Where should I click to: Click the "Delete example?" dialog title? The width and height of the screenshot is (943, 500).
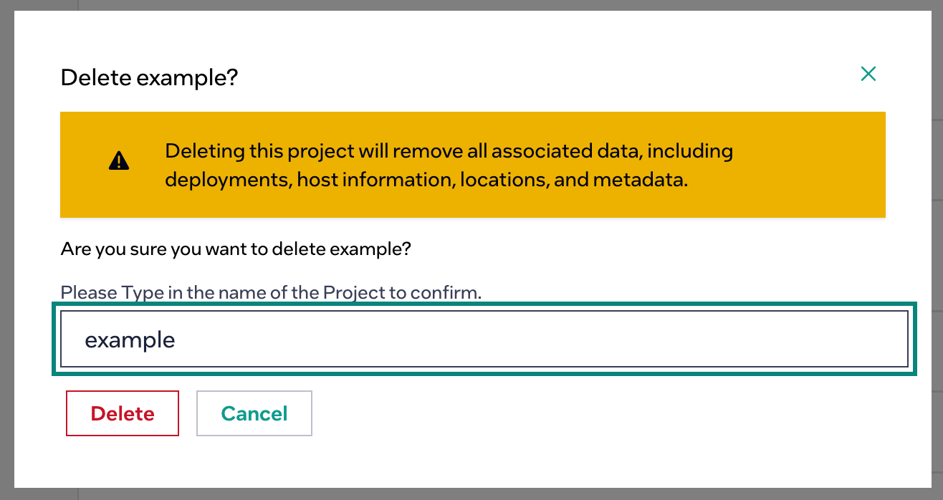pos(149,77)
